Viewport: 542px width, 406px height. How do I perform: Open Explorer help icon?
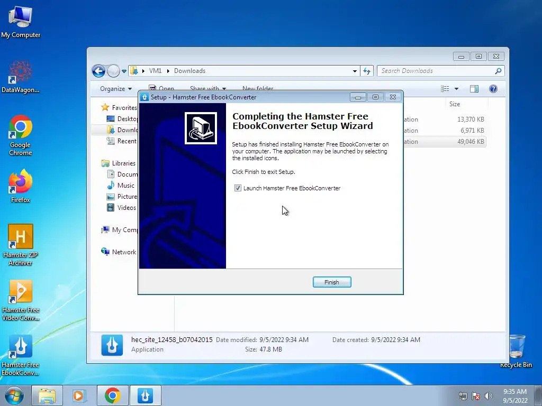493,89
